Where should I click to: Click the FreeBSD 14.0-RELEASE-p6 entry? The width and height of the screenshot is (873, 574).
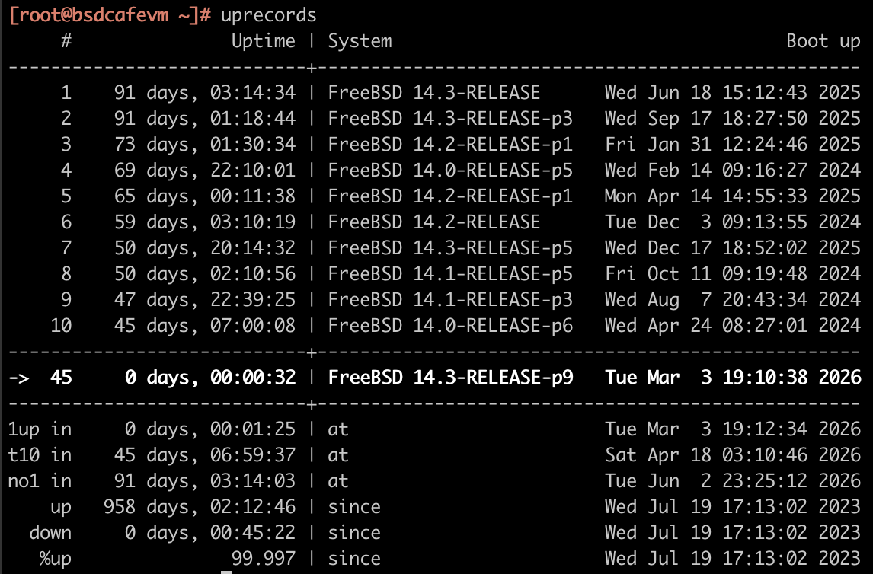coord(449,326)
